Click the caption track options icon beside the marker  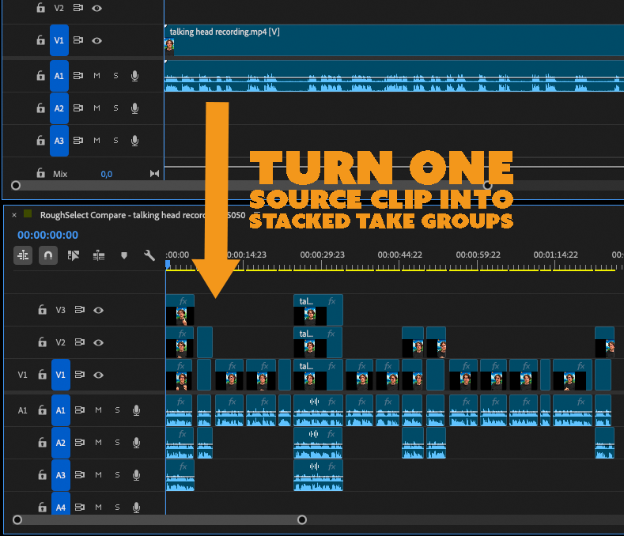point(99,255)
